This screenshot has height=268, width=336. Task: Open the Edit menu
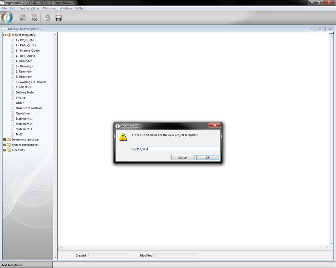point(13,8)
